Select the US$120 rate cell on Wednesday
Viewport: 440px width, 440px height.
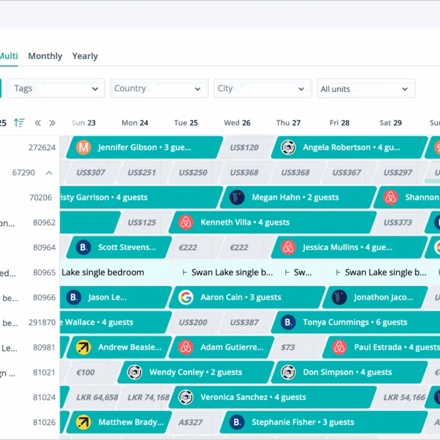(x=244, y=147)
